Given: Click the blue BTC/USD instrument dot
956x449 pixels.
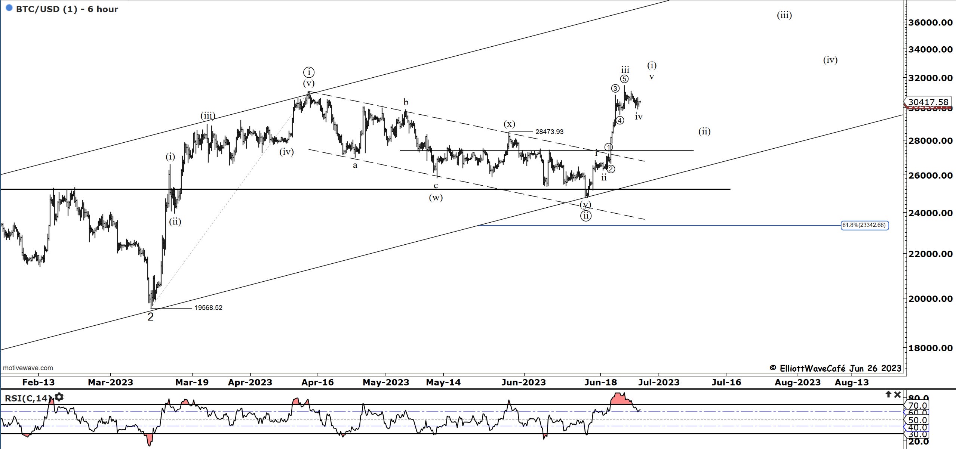Looking at the screenshot, I should 9,8.
